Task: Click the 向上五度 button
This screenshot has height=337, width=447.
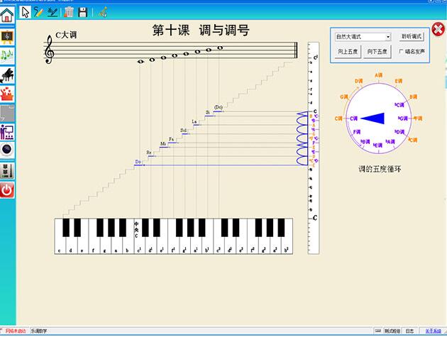Action: pyautogui.click(x=347, y=51)
